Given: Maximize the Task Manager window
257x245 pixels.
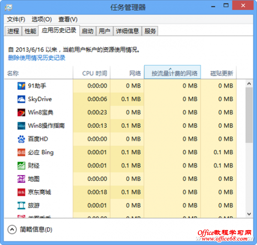Looking at the screenshot, I should pyautogui.click(x=226, y=6).
